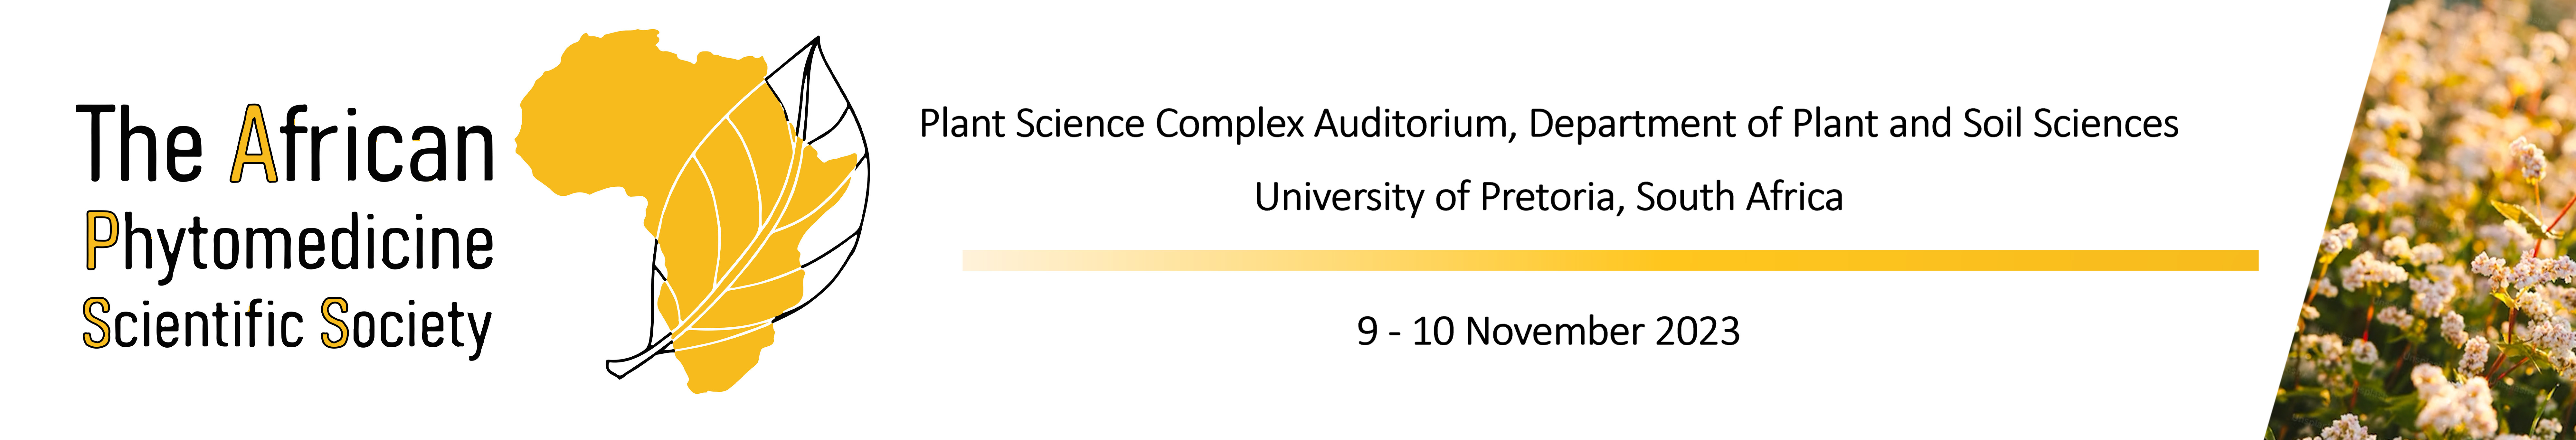Click the 9 - 10 November 2023 date
Viewport: 2576px width, 440px height.
pyautogui.click(x=1548, y=331)
